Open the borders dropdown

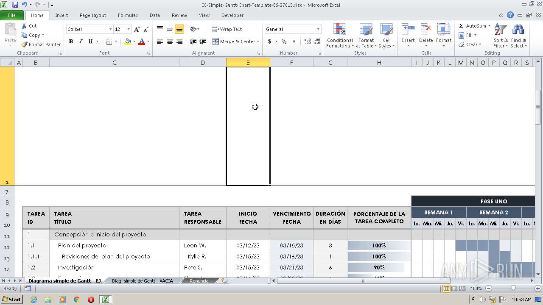tap(115, 42)
